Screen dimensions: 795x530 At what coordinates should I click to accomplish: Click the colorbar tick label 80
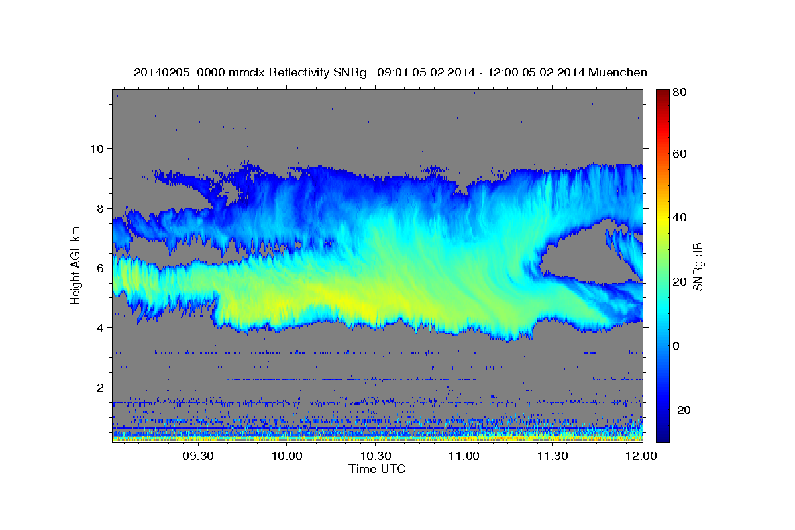point(678,93)
